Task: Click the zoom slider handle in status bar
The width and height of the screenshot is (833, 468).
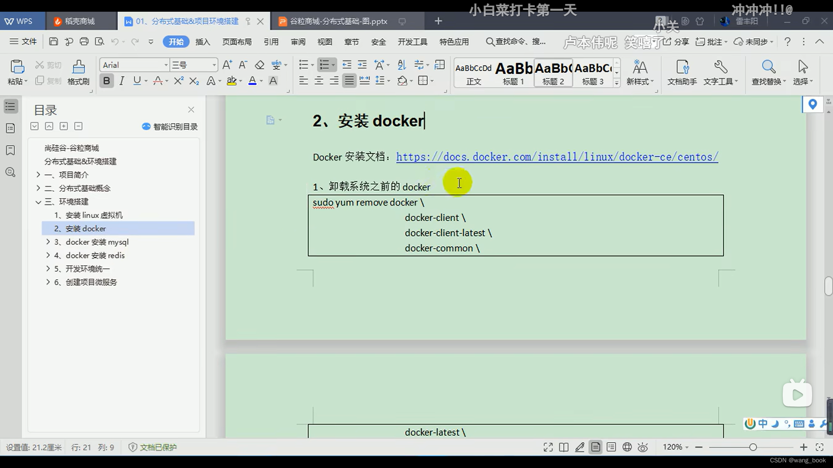Action: click(x=753, y=447)
